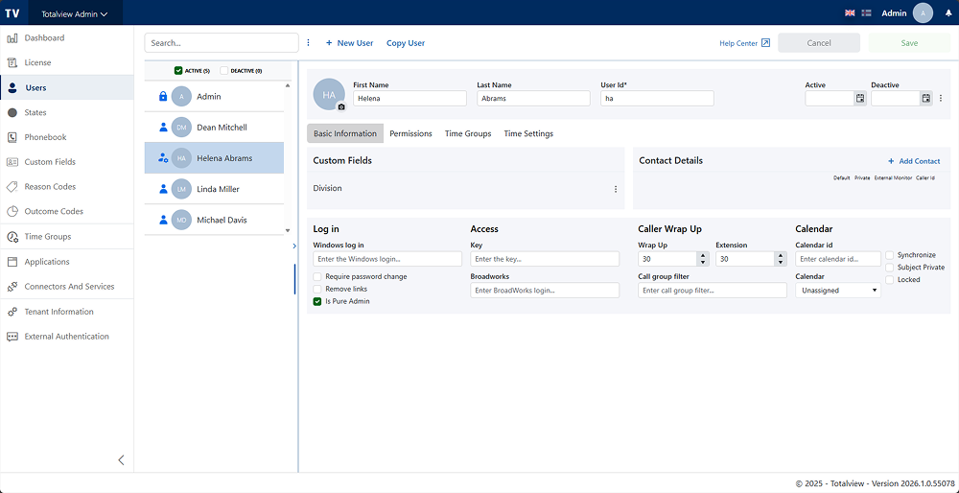959x493 pixels.
Task: Click the Copy User button
Action: coord(406,43)
